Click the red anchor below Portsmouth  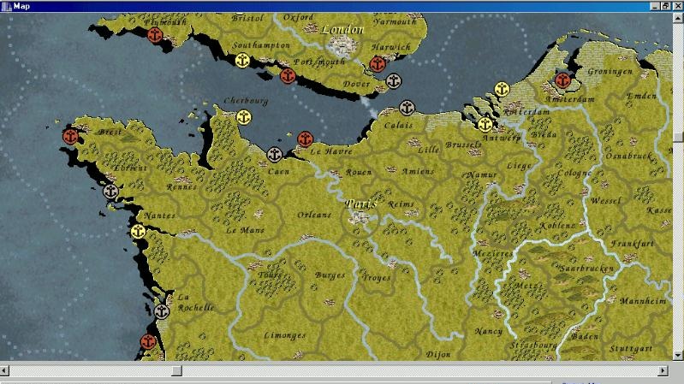pyautogui.click(x=288, y=75)
